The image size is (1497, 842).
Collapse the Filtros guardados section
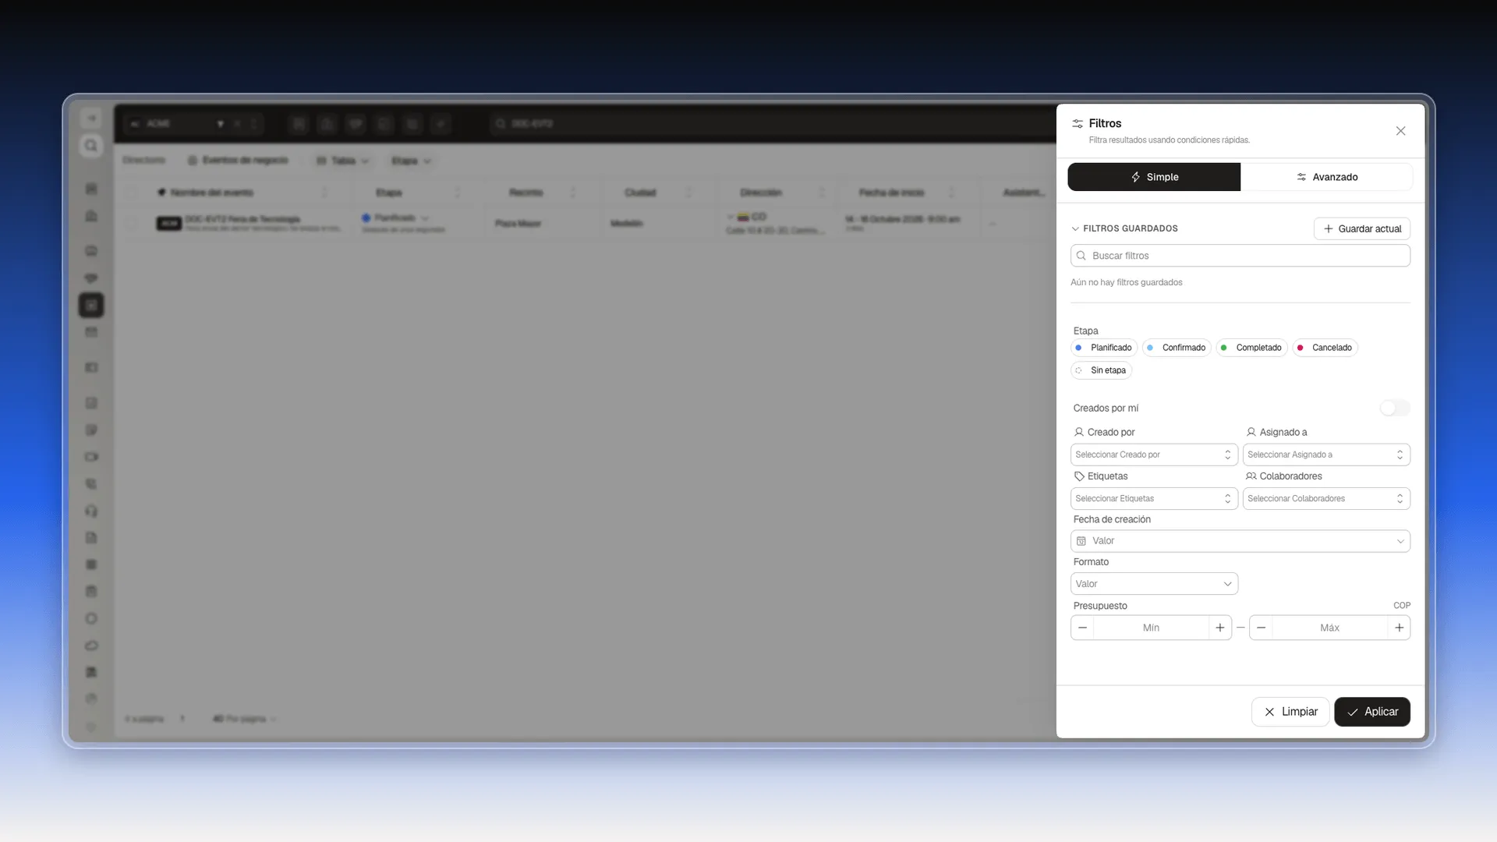tap(1124, 228)
